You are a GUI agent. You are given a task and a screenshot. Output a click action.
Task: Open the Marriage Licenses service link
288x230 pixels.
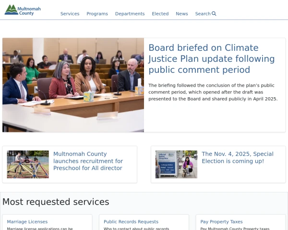click(27, 222)
